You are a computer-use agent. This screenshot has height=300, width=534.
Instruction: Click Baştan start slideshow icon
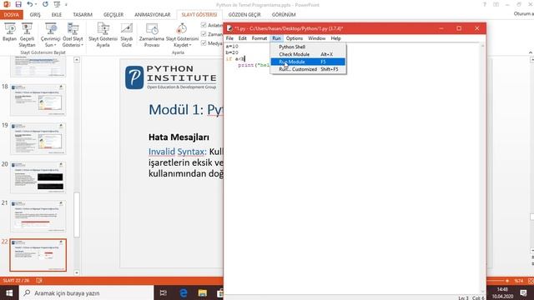(x=9, y=32)
